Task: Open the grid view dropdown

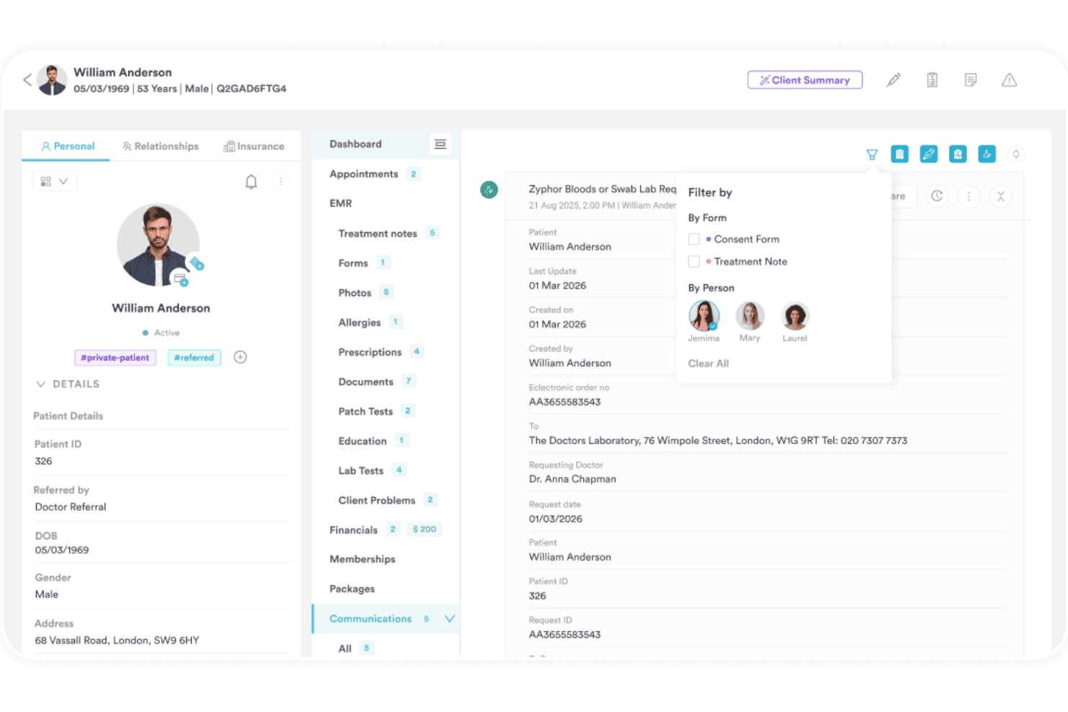Action: 55,182
